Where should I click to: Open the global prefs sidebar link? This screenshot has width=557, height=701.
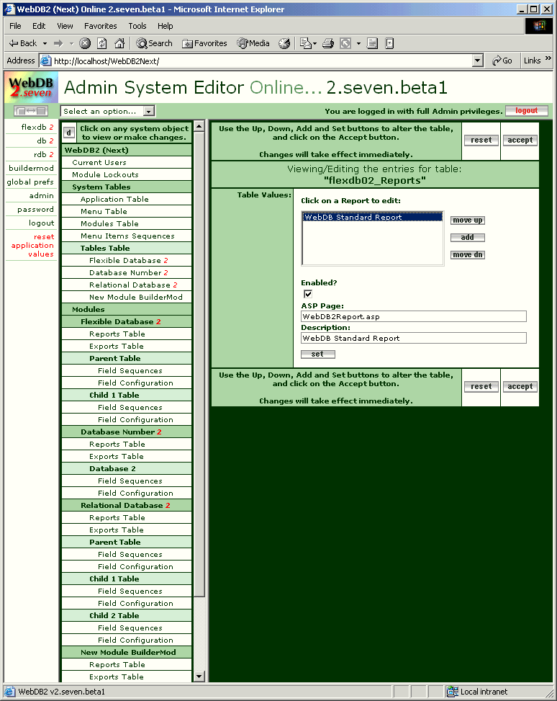30,182
